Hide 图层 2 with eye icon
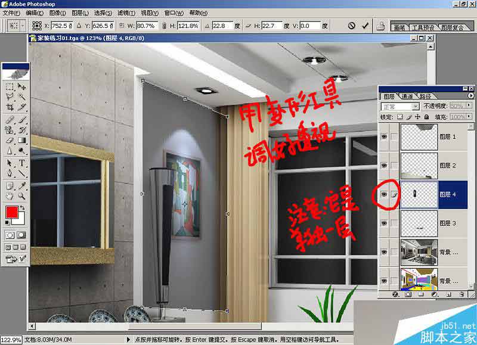 [384, 166]
